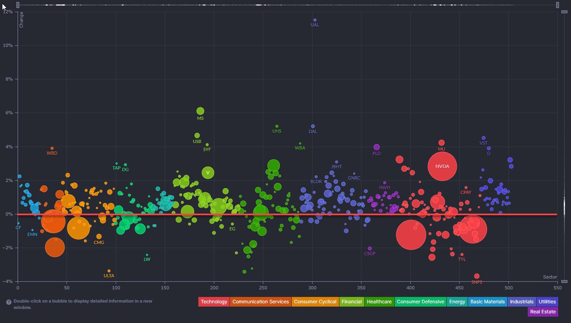
Task: Toggle the Utilities sector legend
Action: pyautogui.click(x=547, y=302)
